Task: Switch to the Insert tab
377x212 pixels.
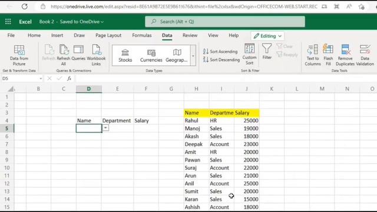Action: [x=57, y=35]
